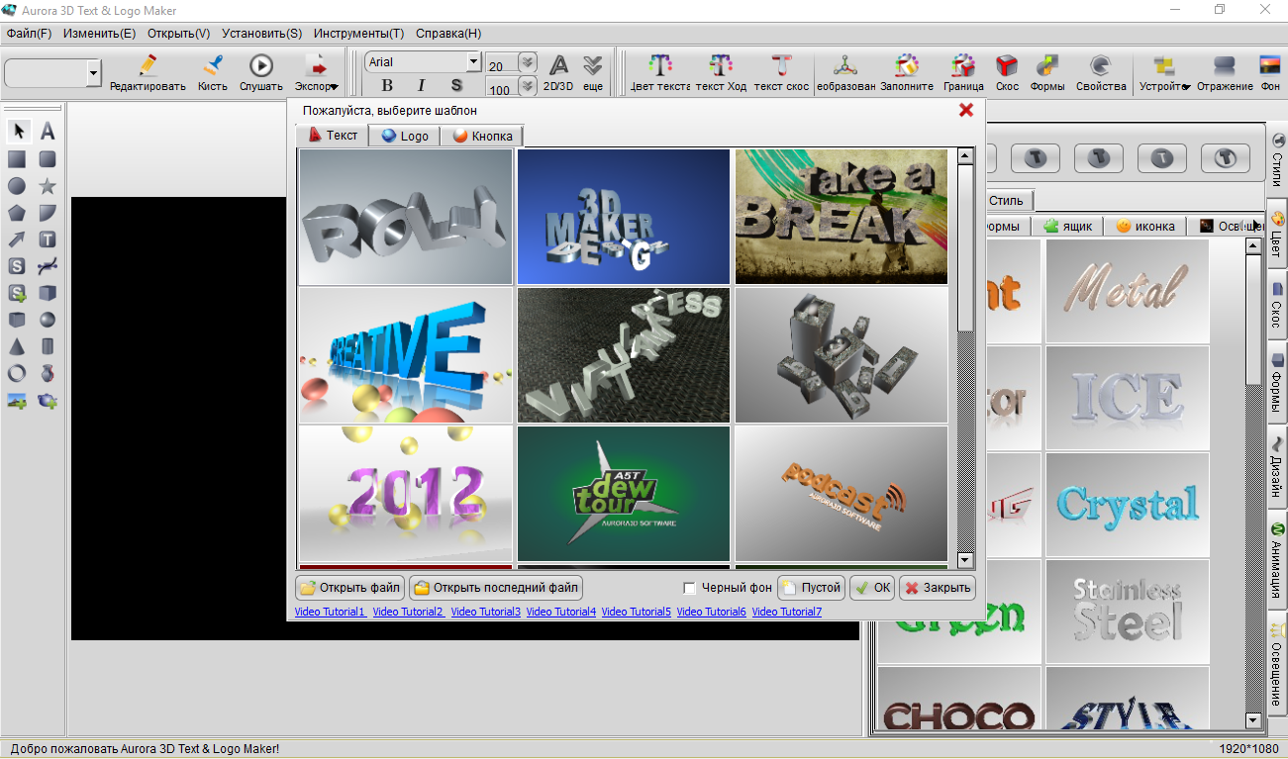This screenshot has width=1288, height=759.
Task: Open the Отражение reflection tool
Action: (1224, 66)
